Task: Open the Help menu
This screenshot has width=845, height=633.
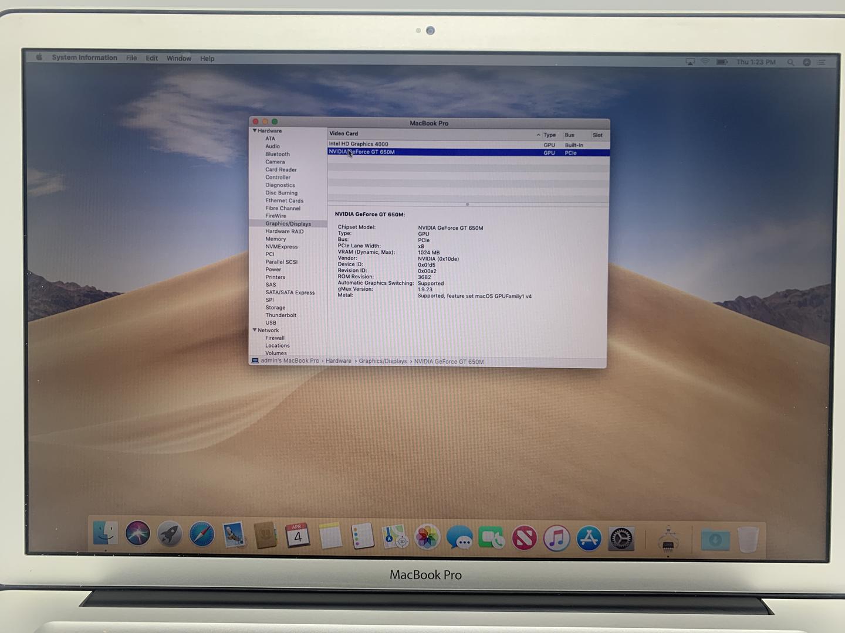Action: [207, 59]
